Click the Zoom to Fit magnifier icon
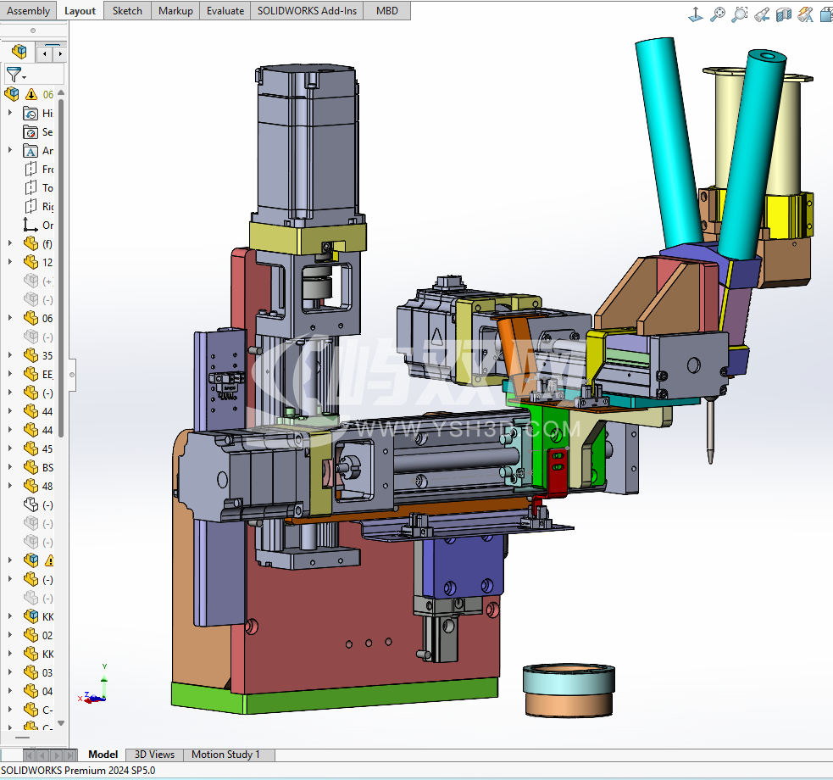 (x=718, y=14)
